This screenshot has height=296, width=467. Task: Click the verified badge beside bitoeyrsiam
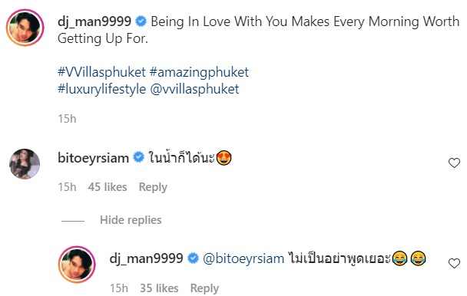coord(138,157)
